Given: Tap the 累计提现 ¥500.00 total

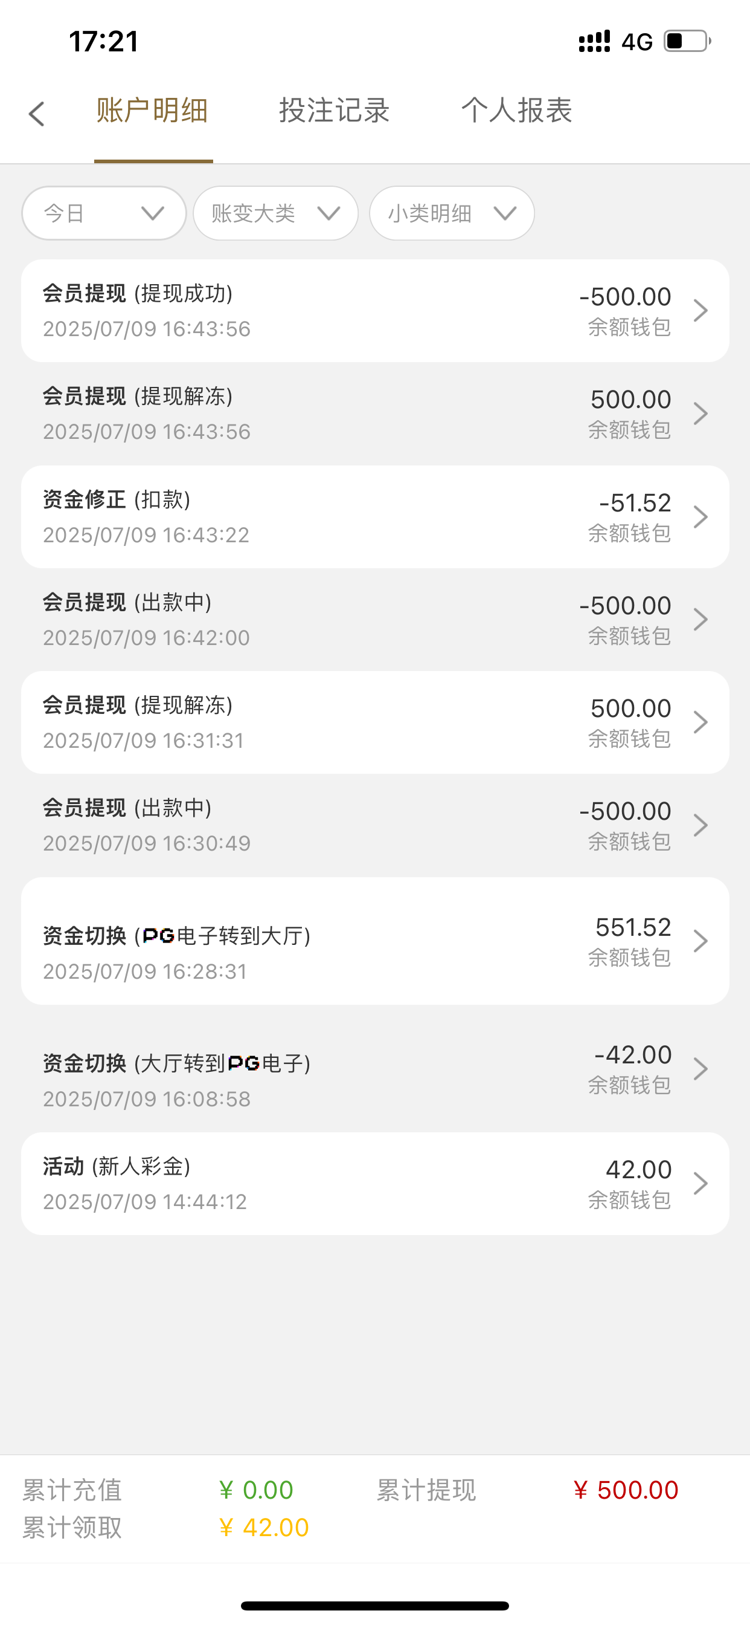Looking at the screenshot, I should point(625,1490).
